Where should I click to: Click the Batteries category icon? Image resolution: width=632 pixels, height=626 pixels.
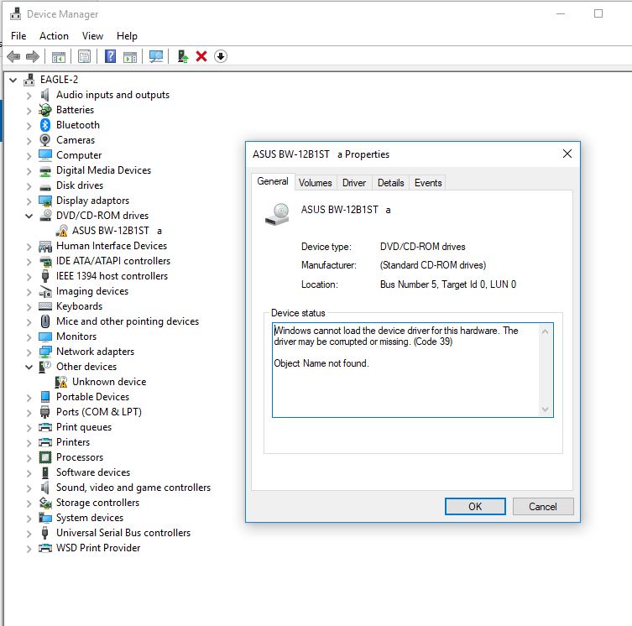coord(45,110)
